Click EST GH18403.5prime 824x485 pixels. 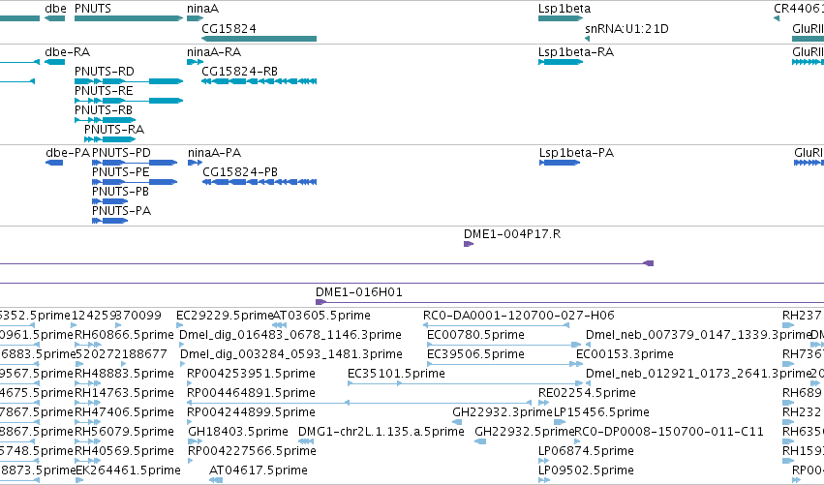click(x=238, y=432)
